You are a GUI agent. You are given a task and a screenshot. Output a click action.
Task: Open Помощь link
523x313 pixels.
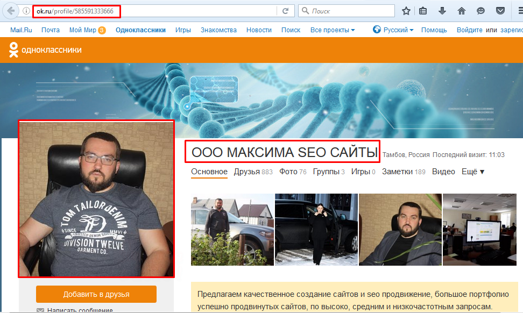coord(434,30)
